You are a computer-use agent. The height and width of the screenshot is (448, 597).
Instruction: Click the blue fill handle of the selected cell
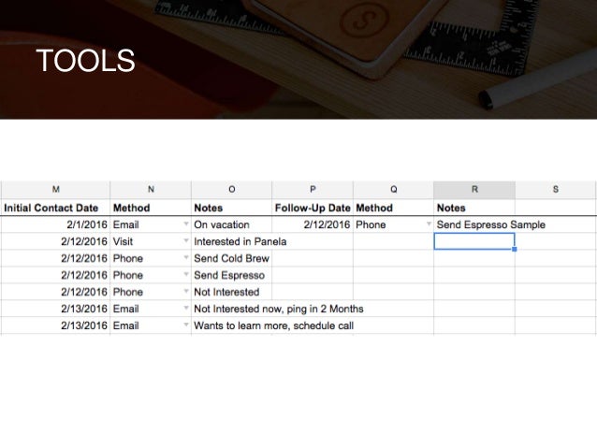pyautogui.click(x=515, y=249)
